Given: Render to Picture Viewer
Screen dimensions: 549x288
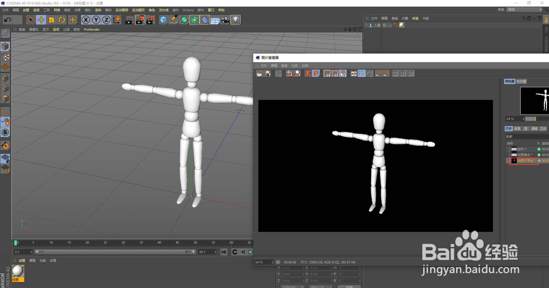Looking at the screenshot, I should coord(140,20).
